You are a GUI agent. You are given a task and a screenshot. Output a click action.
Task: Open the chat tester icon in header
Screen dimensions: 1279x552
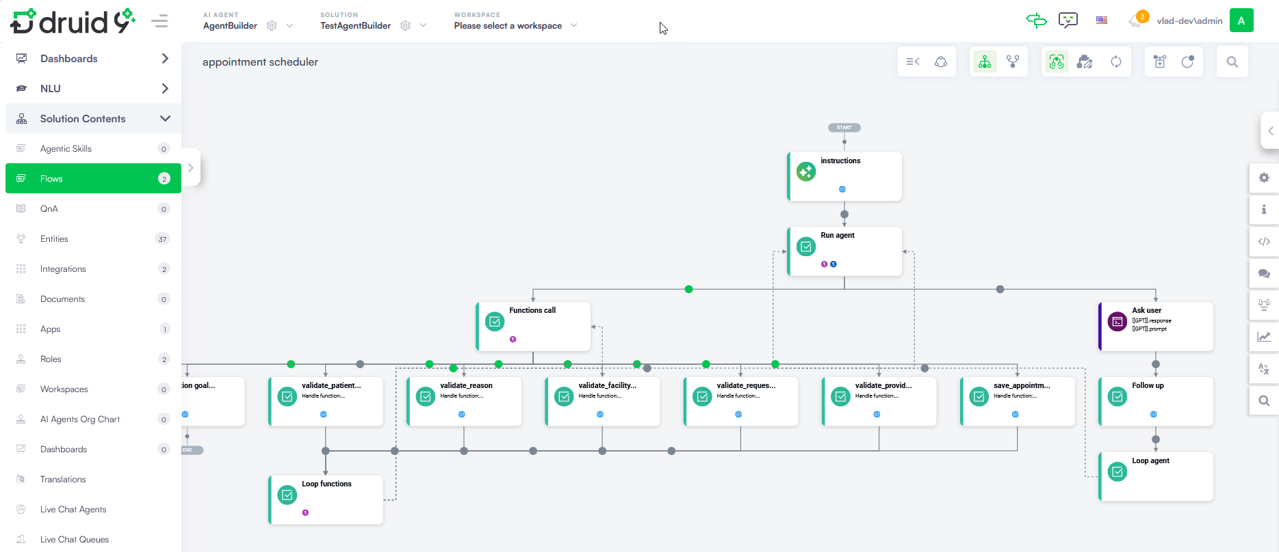coord(1068,20)
